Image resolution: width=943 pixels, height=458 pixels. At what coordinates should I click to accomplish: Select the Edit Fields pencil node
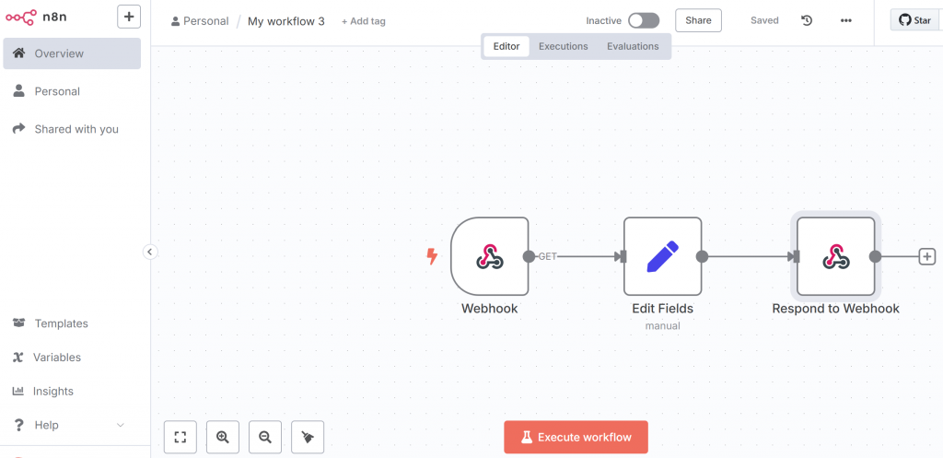pos(663,256)
